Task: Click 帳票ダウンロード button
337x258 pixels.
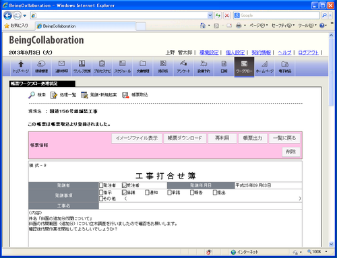Action: click(x=185, y=138)
